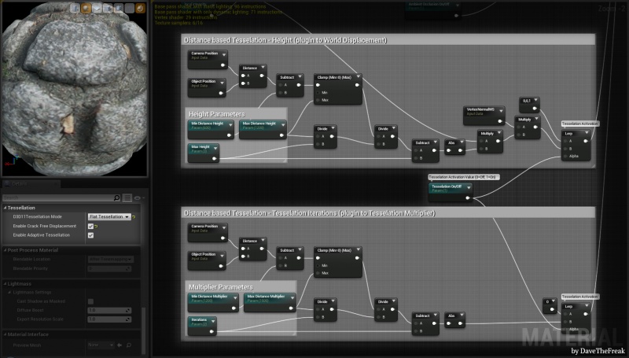Click the eye view options icon
Screen dimensions: 629x358
(x=138, y=197)
